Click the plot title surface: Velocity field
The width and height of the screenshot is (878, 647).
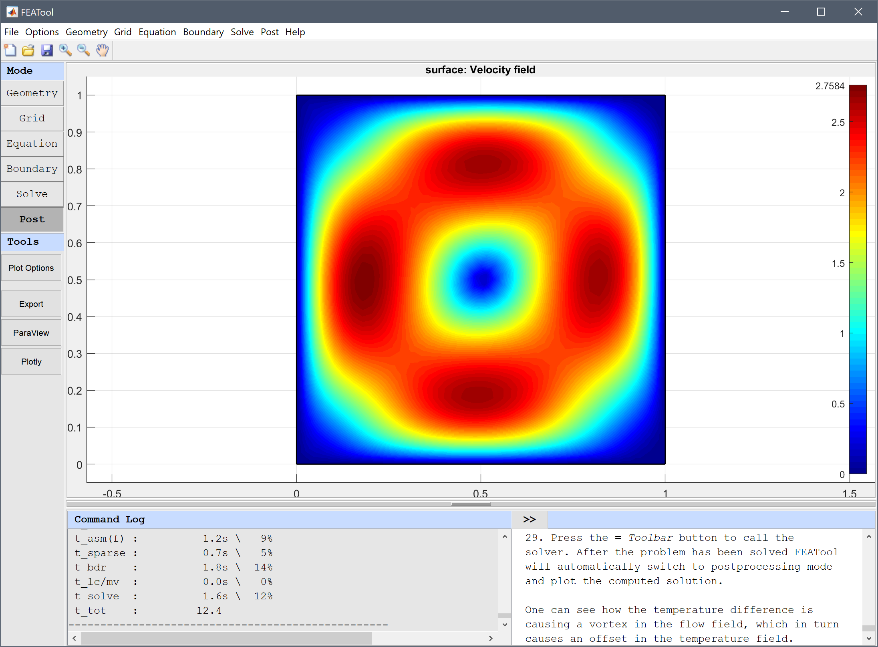480,70
